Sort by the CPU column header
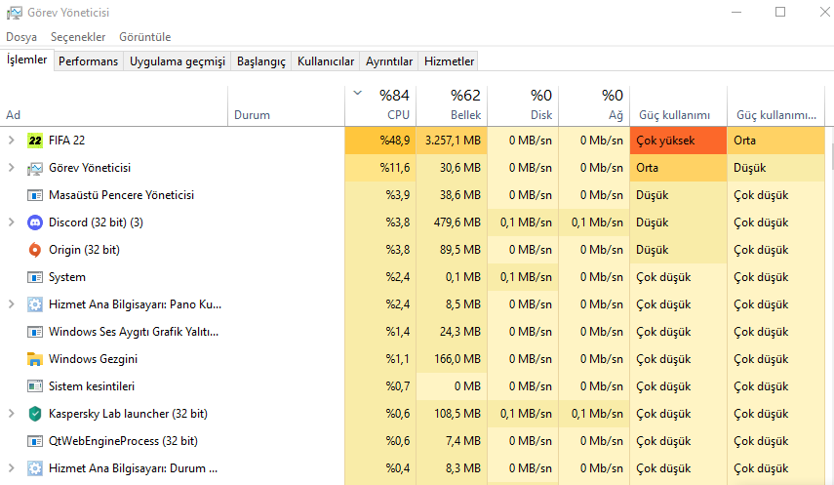834x485 pixels. (380, 106)
